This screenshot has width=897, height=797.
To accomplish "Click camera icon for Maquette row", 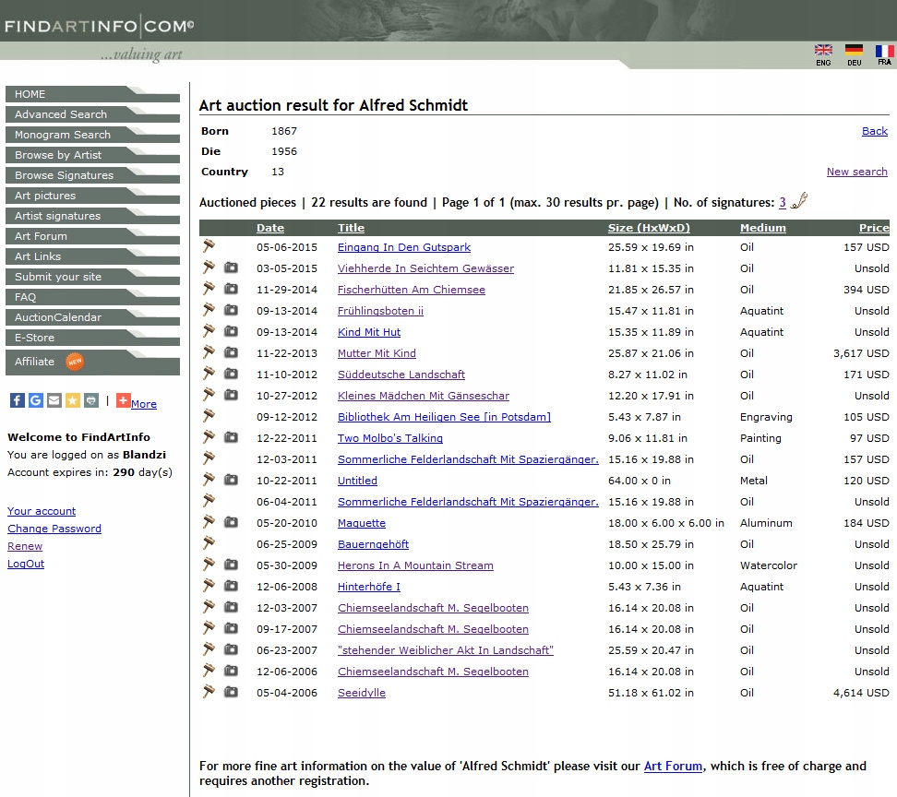I will [x=231, y=522].
